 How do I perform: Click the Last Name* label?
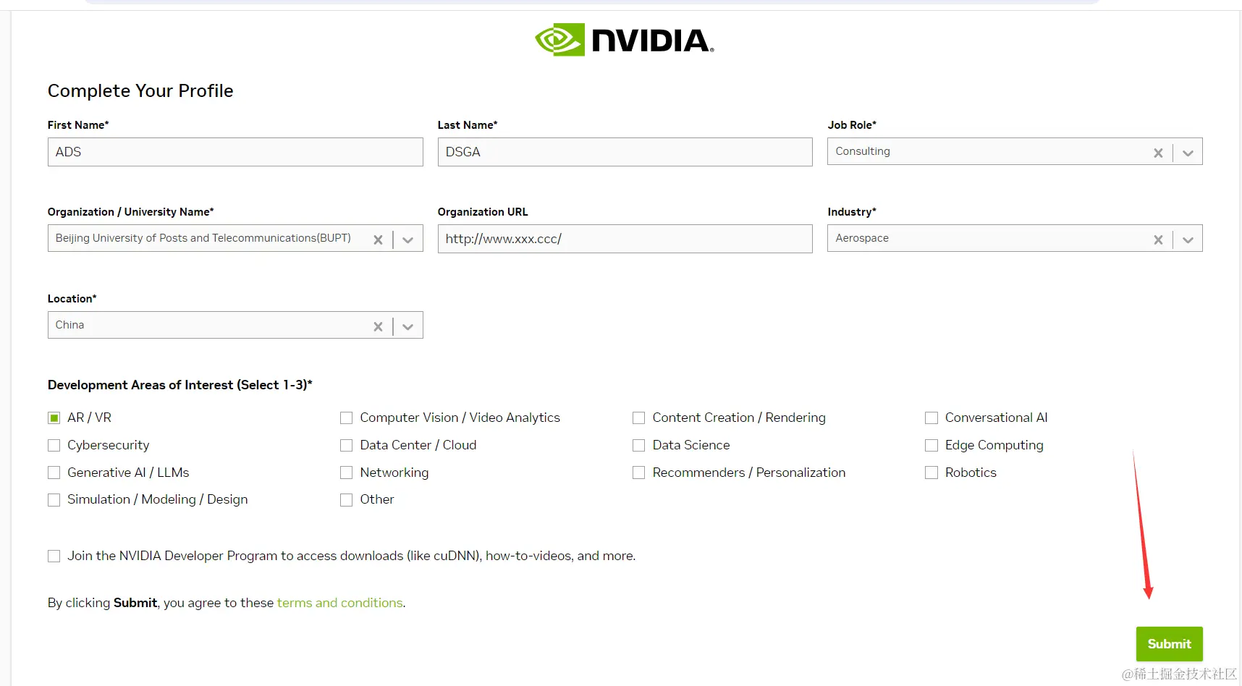pyautogui.click(x=468, y=125)
